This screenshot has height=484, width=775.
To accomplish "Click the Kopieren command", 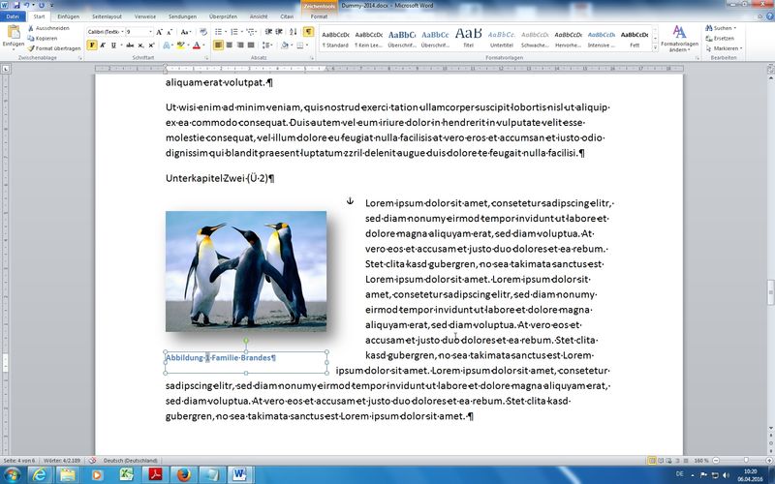I will click(43, 38).
